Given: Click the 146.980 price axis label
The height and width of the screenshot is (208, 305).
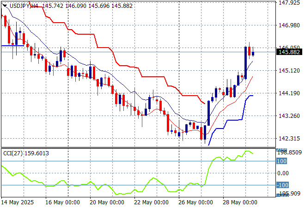Looking at the screenshot, I should pyautogui.click(x=289, y=25).
